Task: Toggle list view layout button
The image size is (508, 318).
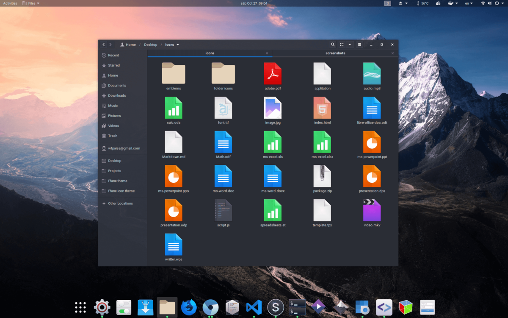Action: (x=342, y=45)
